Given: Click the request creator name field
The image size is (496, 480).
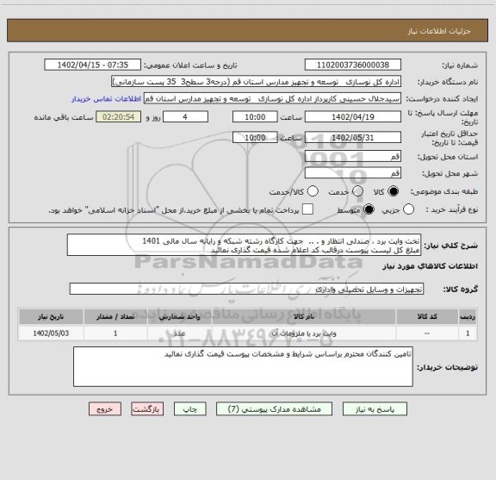Looking at the screenshot, I should [x=272, y=98].
